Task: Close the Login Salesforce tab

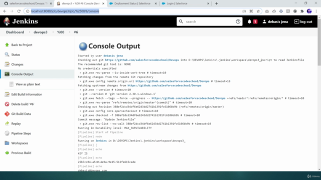Action: [208, 3]
